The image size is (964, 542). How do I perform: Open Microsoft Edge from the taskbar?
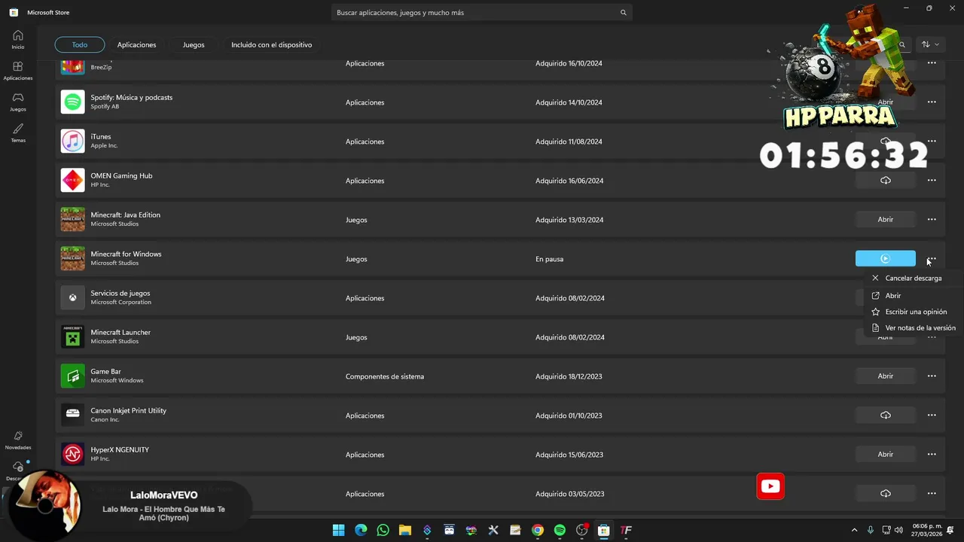[361, 530]
